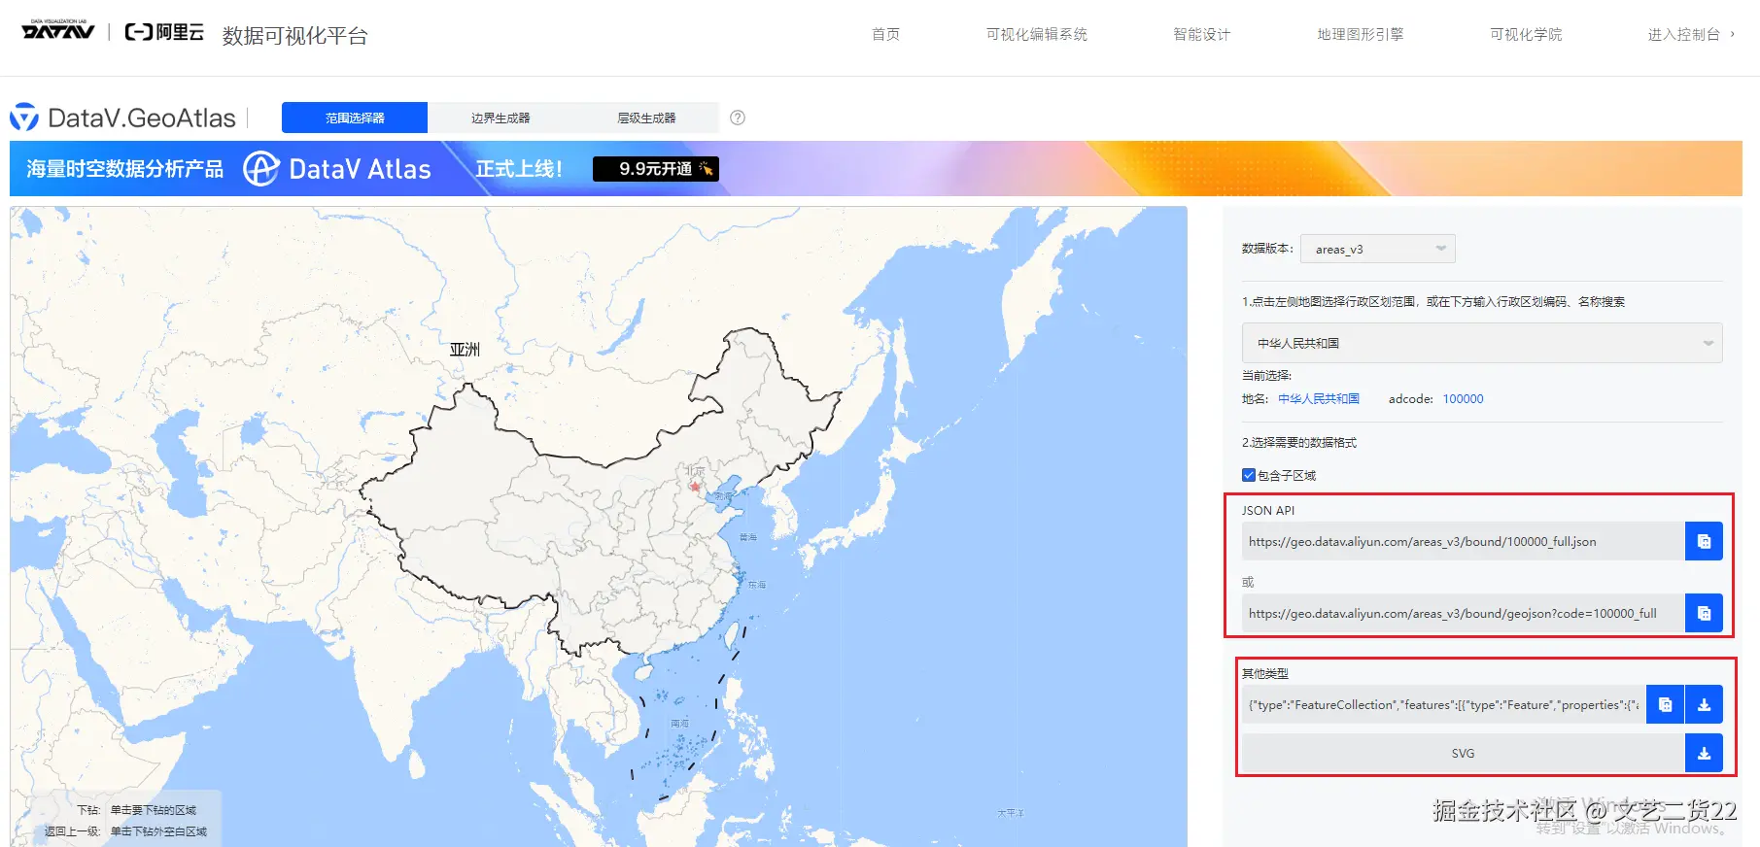
Task: Copy the FeatureCollection GeoJSON text
Action: point(1665,704)
